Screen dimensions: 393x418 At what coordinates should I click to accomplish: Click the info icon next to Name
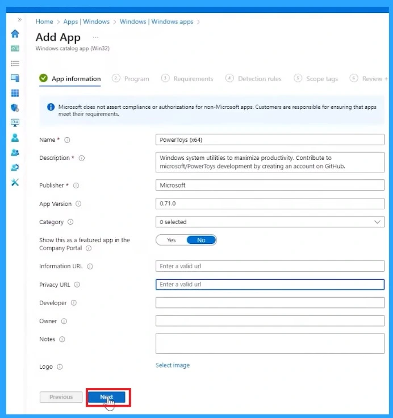click(67, 140)
